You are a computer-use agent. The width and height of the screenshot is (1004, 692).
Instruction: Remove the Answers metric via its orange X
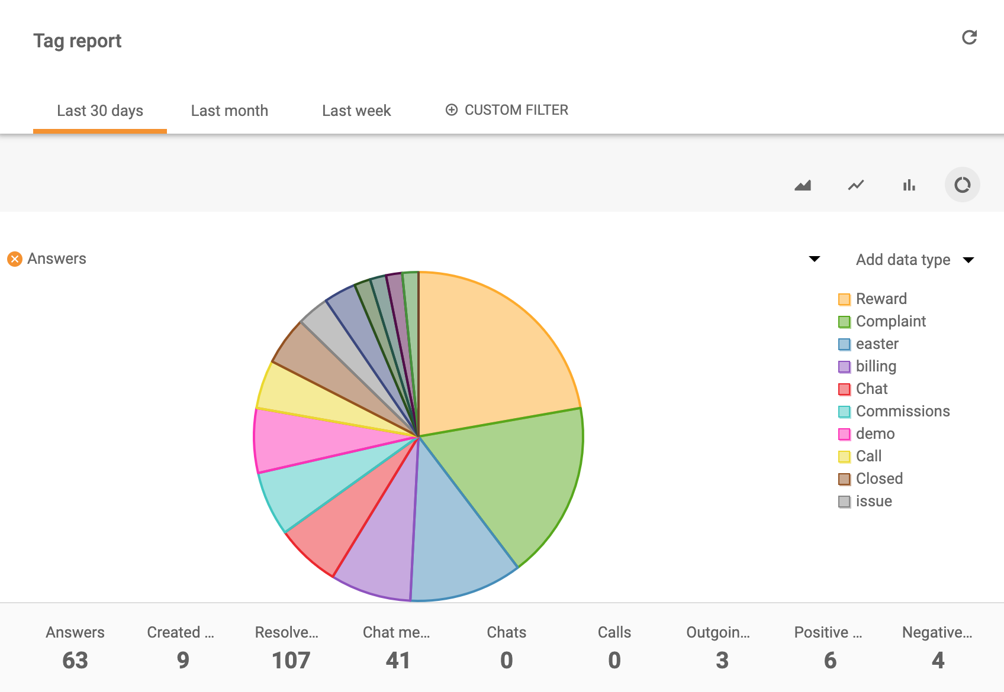click(15, 258)
